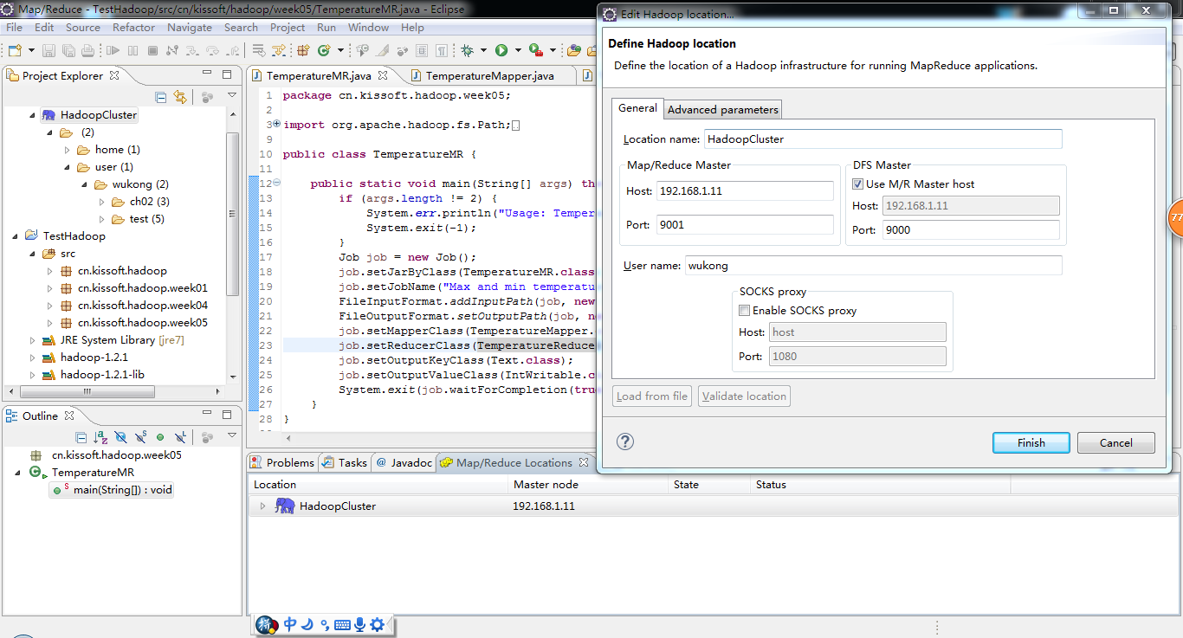Maximize the Outline view
Screen dimensions: 1183x638
(x=227, y=415)
